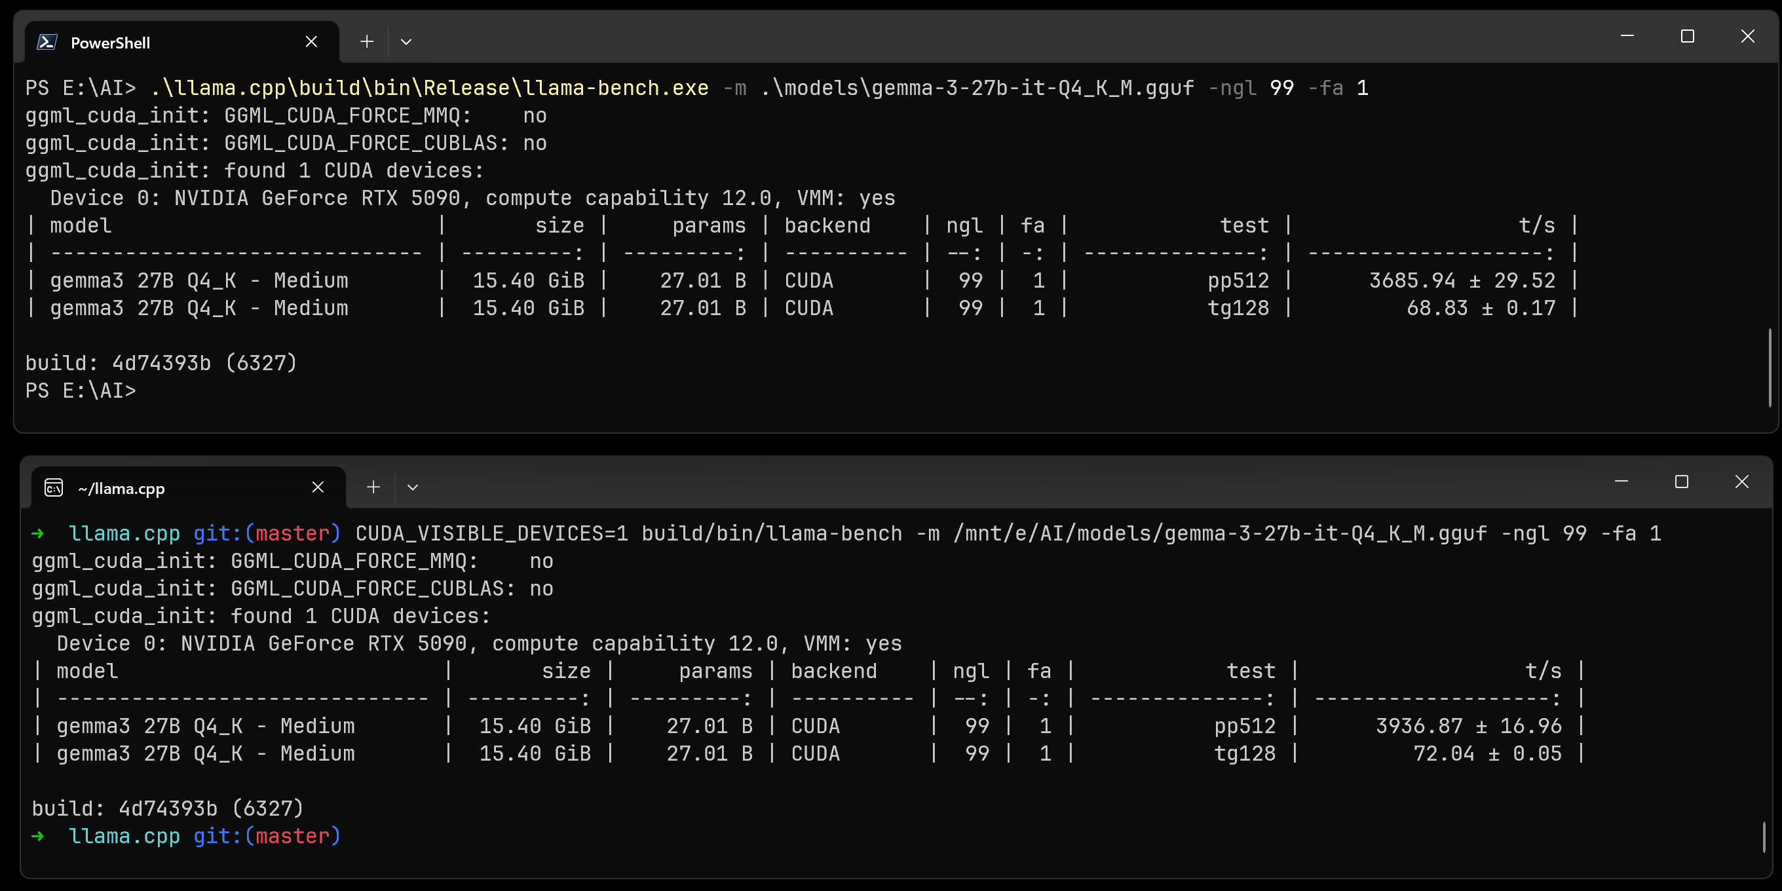Close the PowerShell tab
Screen dimensions: 1782x891
311,42
